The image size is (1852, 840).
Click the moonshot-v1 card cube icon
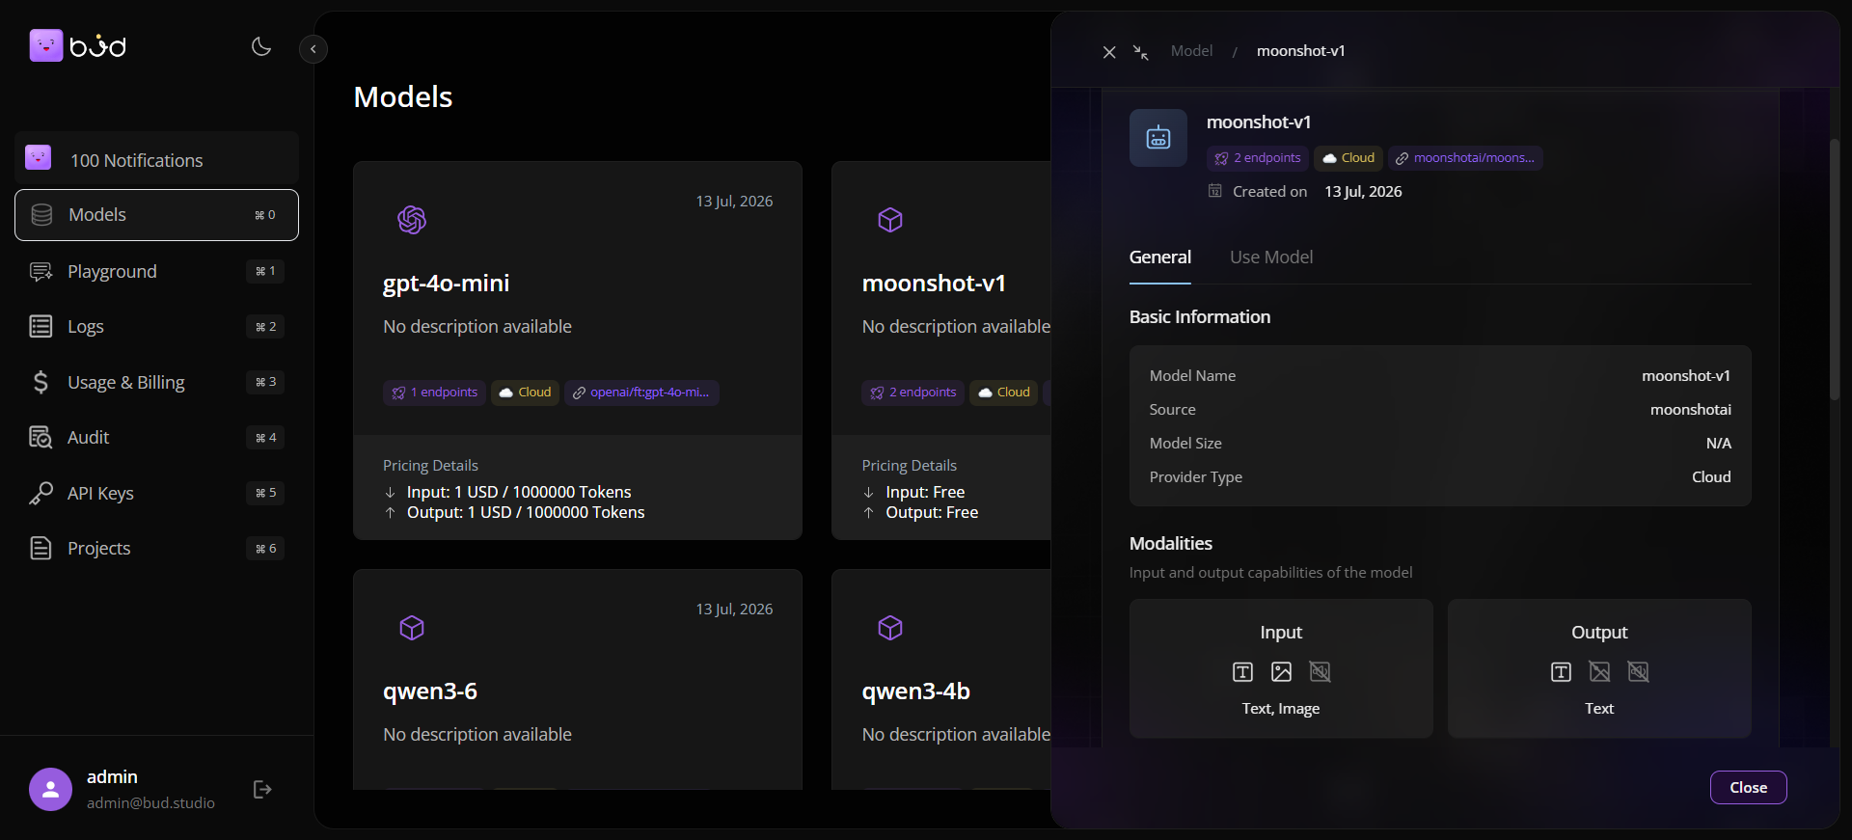pyautogui.click(x=890, y=220)
